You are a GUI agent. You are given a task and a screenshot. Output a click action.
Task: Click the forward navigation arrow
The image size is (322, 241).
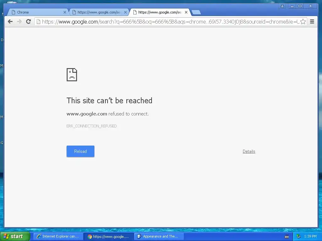click(19, 22)
